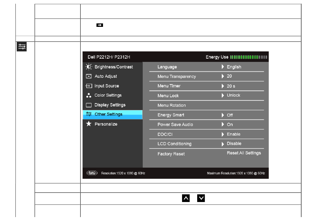Select the Menu Lock setting
Screen dimensions: 313x221
pyautogui.click(x=207, y=96)
